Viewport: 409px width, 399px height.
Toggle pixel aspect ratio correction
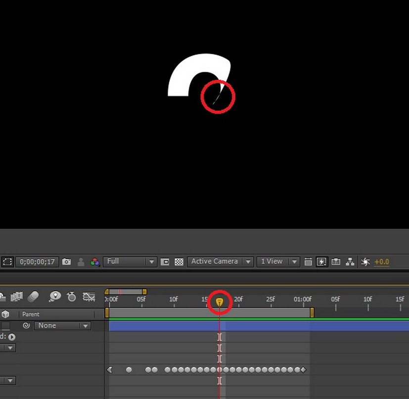click(308, 262)
